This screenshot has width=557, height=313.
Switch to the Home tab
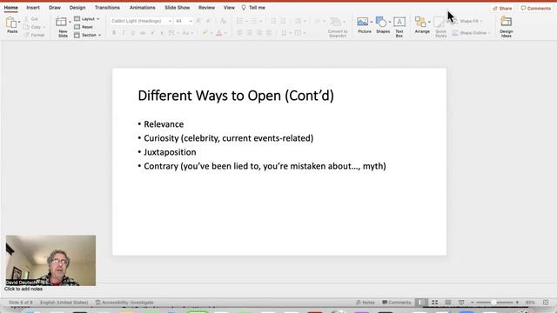point(11,8)
